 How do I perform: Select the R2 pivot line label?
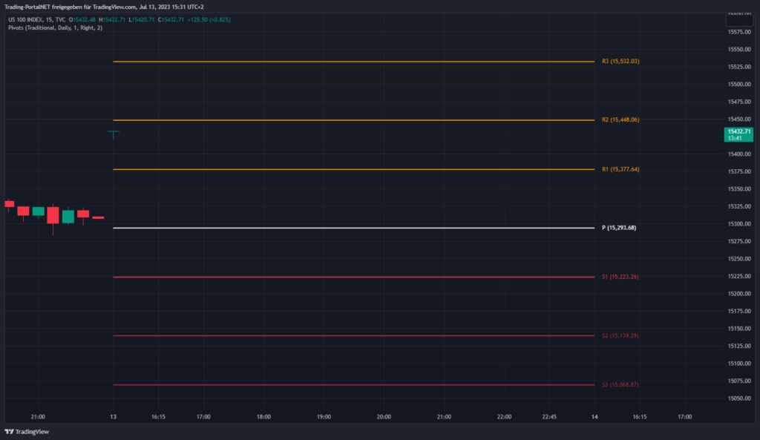click(x=620, y=120)
